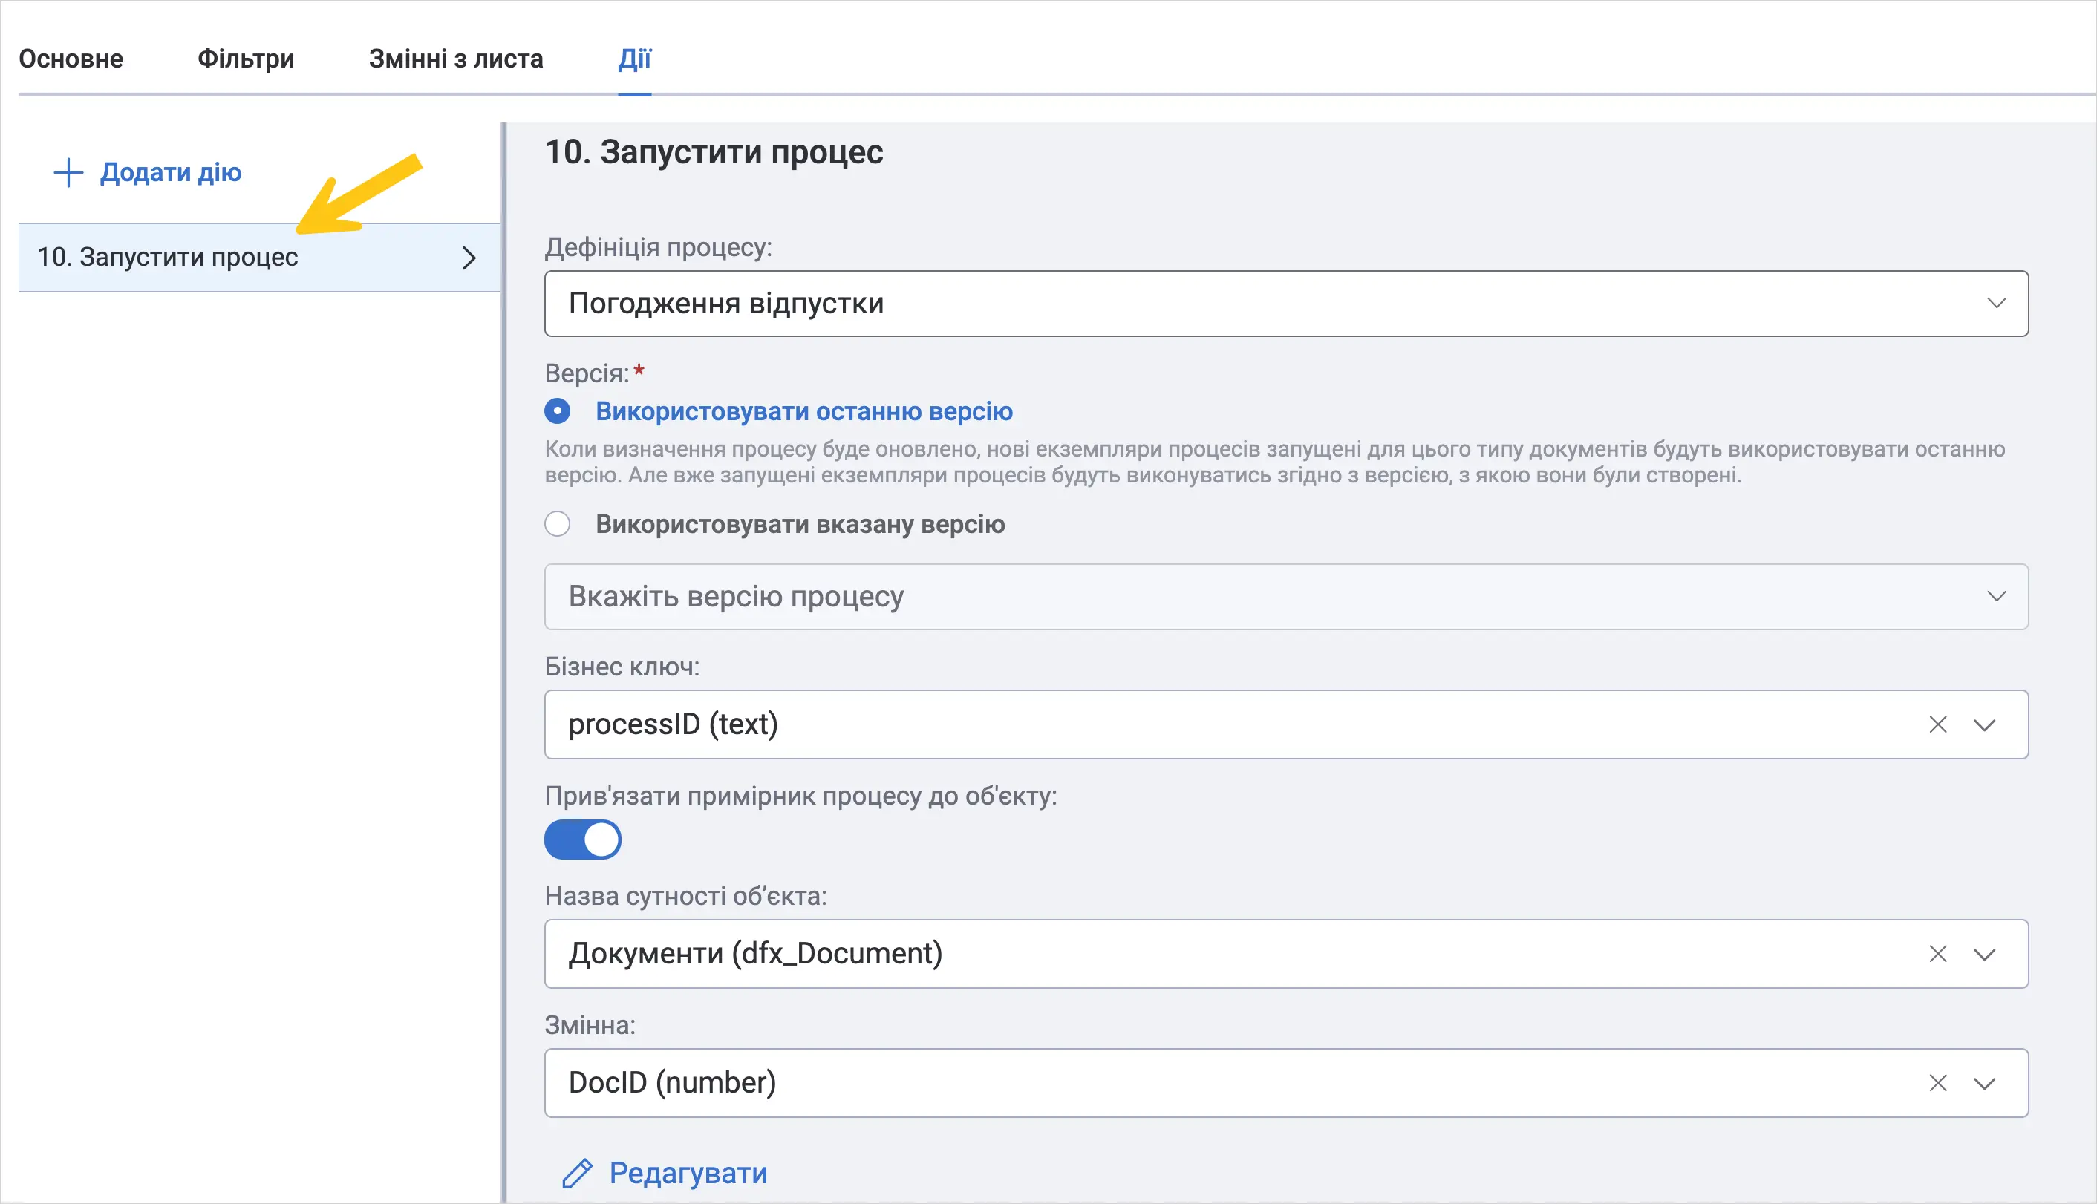The image size is (2097, 1204).
Task: Clear the DocID (number) value
Action: 1937,1083
